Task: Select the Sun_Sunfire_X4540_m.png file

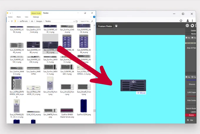Action: 50,70
